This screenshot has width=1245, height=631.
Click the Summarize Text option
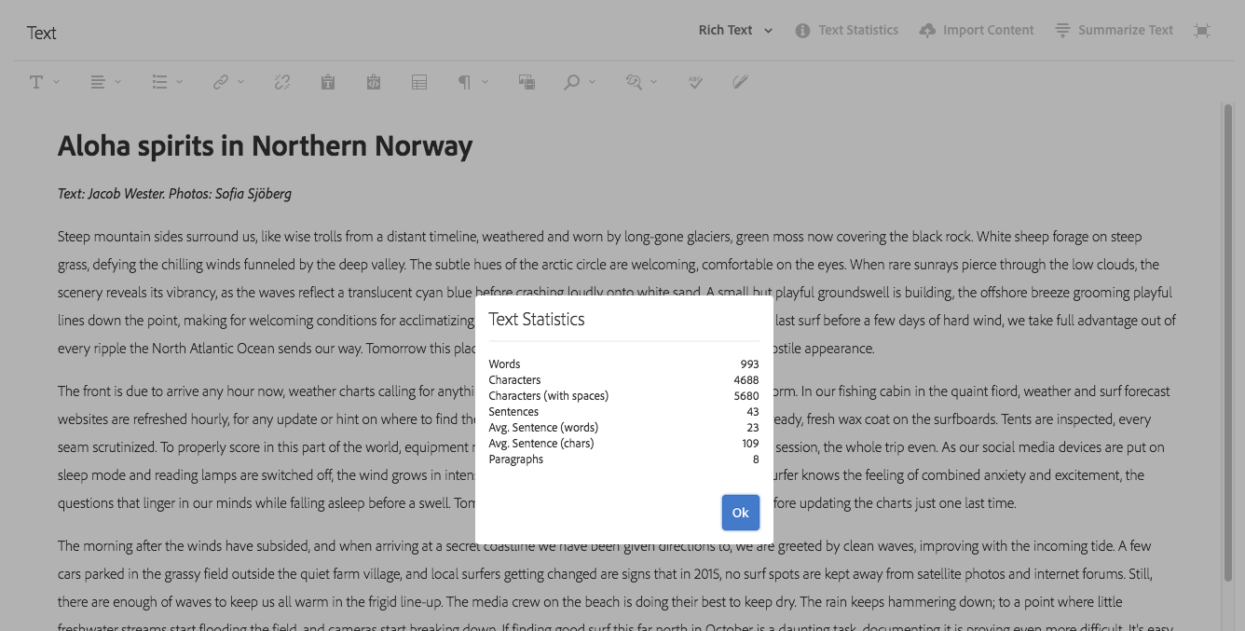1114,31
